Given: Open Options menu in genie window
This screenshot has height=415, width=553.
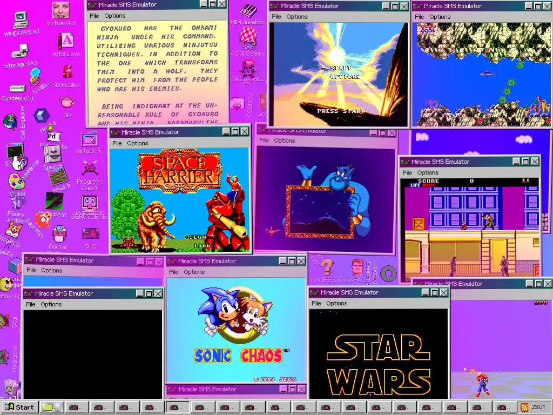Looking at the screenshot, I should tap(285, 140).
